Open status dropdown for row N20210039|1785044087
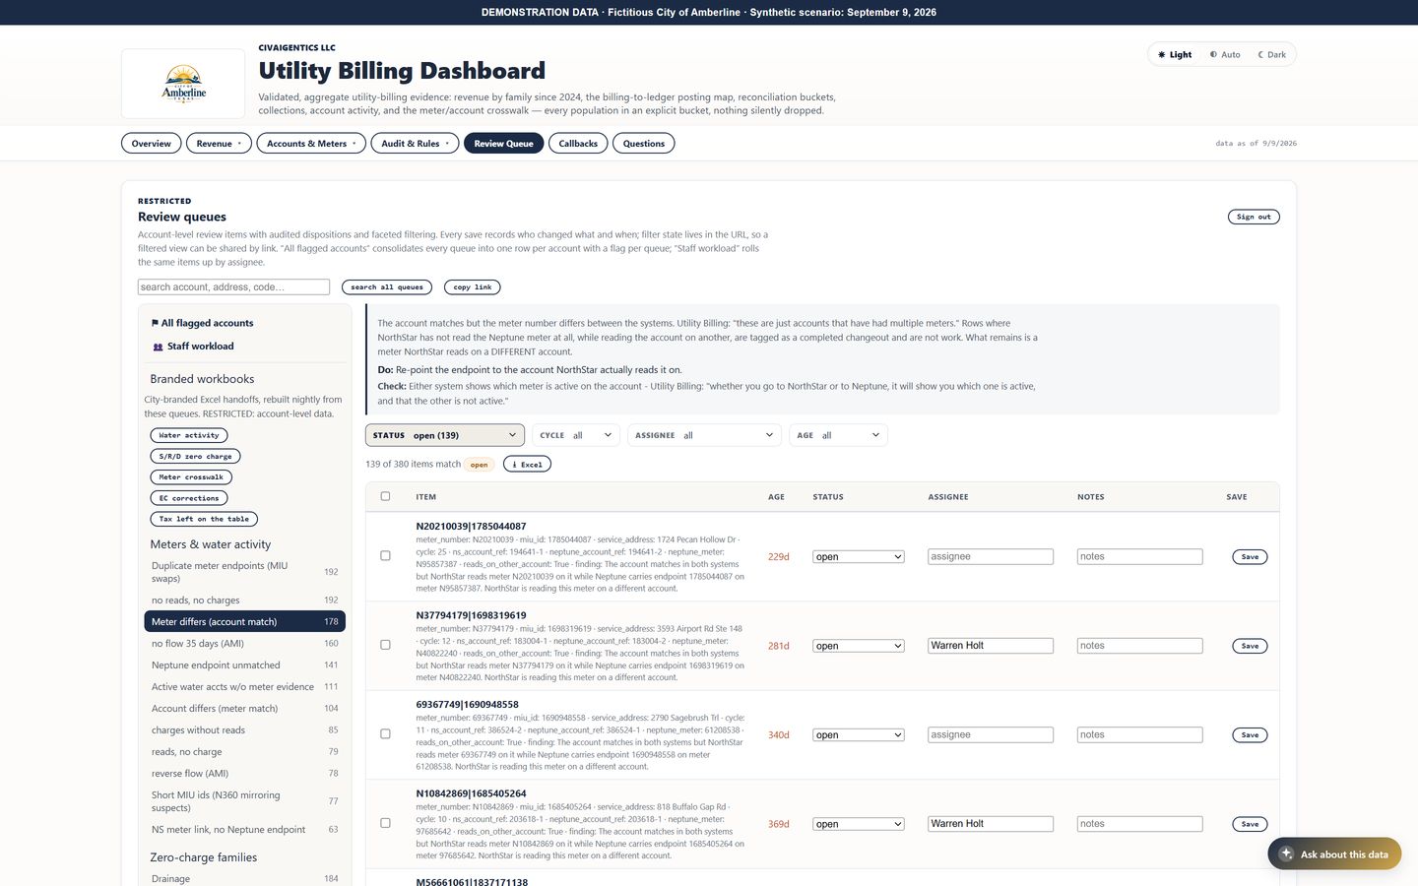 point(859,557)
